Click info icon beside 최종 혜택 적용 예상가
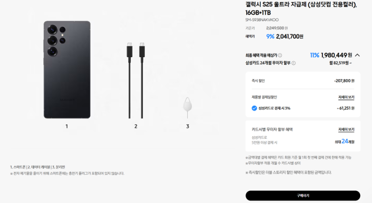Image resolution: width=372 pixels, height=203 pixels. [x=280, y=55]
